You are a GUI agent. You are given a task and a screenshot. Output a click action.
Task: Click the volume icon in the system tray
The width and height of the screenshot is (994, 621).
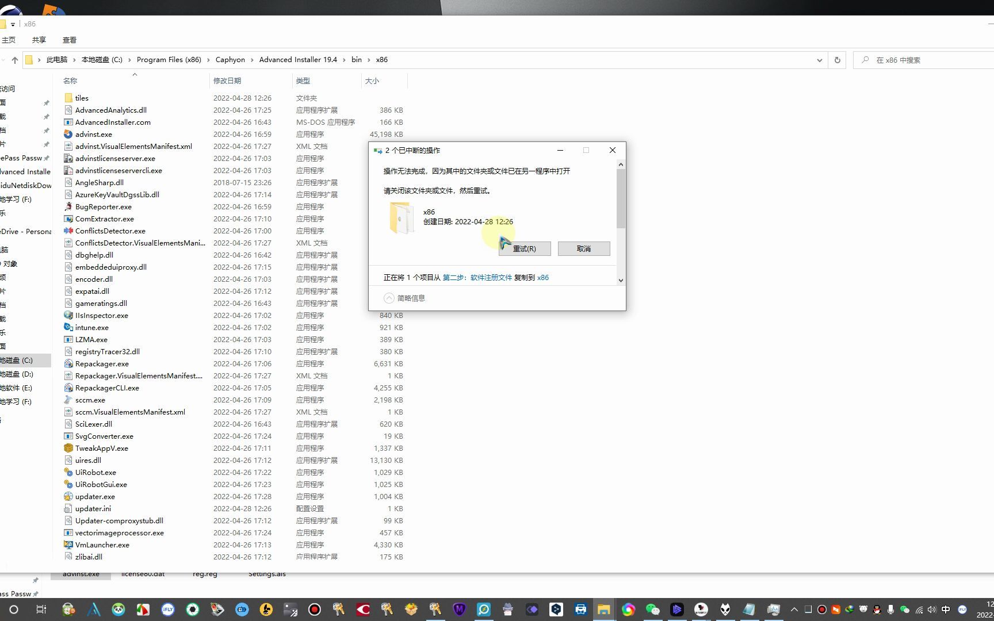(x=932, y=609)
